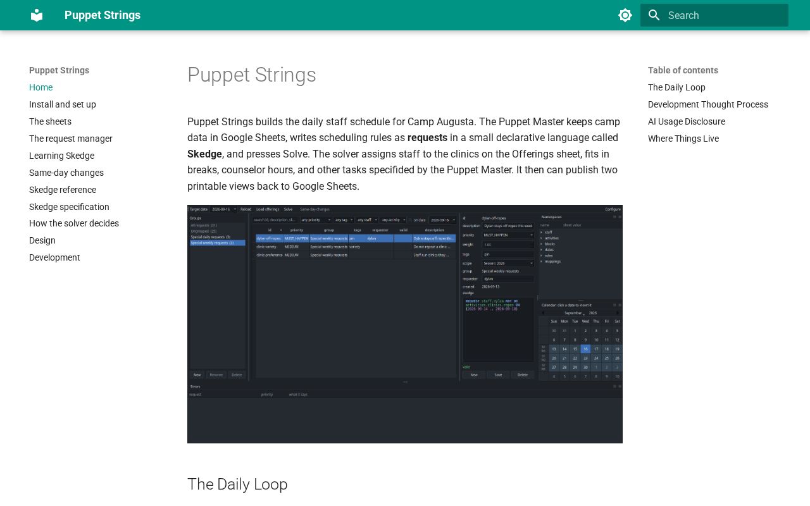Jump to AI Usage Disclosure section
The height and width of the screenshot is (506, 810).
click(687, 121)
